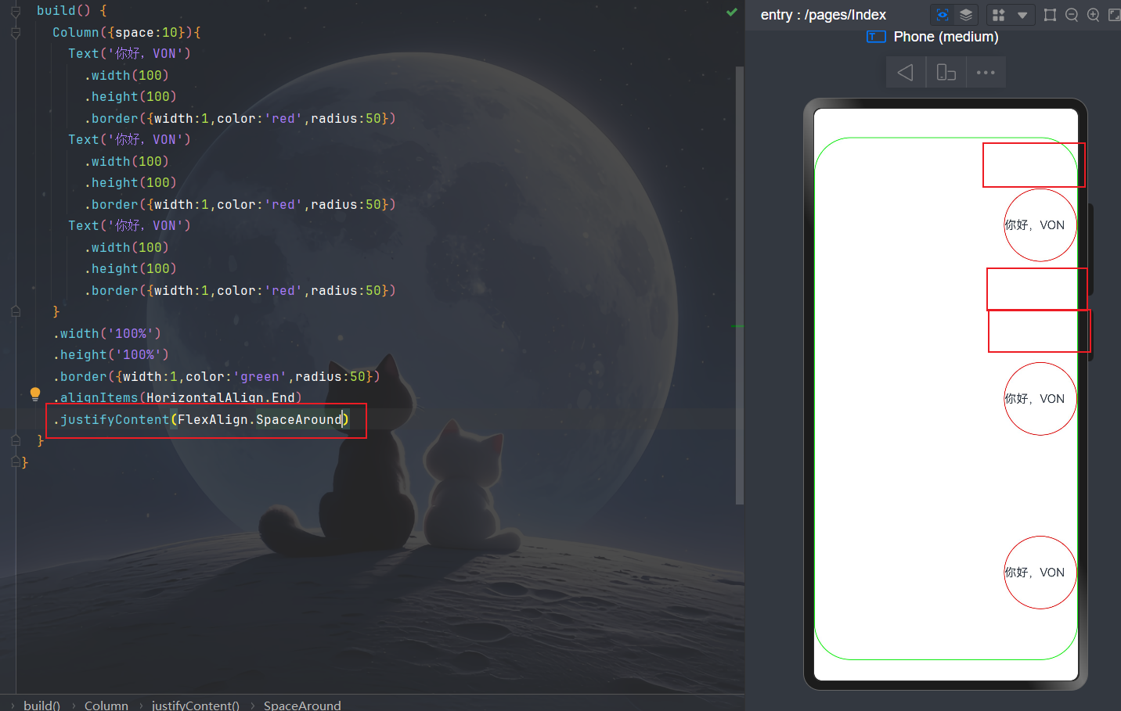Click the build() { code line
Image resolution: width=1121 pixels, height=711 pixels.
[72, 11]
